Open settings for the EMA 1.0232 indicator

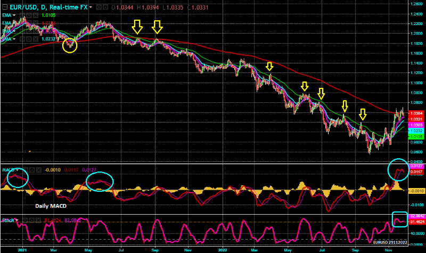[29, 39]
